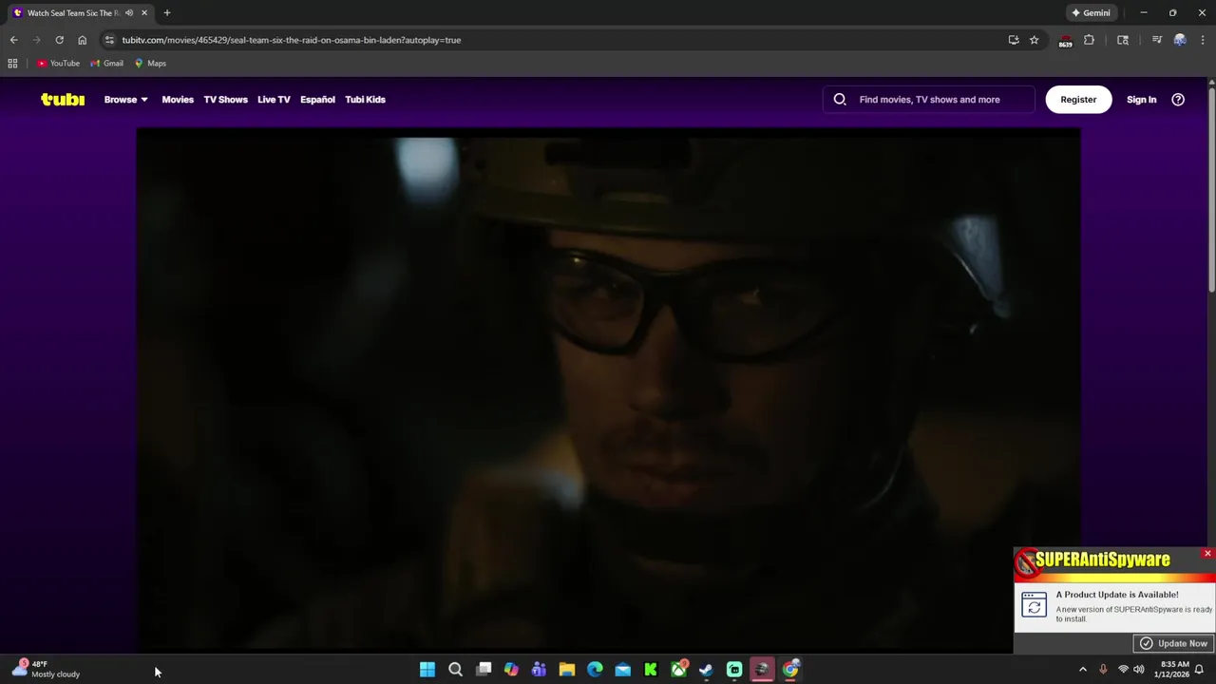
Task: Open Chrome profile avatar
Action: click(1180, 40)
